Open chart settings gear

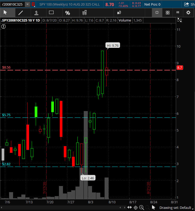pyautogui.click(x=188, y=13)
